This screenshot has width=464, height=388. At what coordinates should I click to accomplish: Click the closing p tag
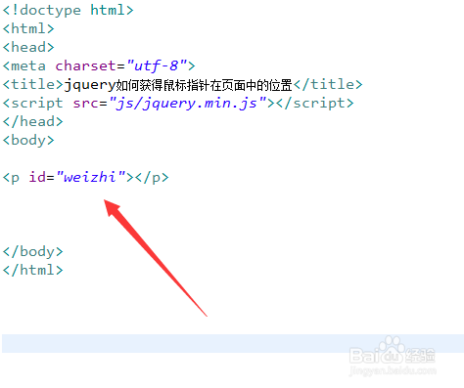152,178
